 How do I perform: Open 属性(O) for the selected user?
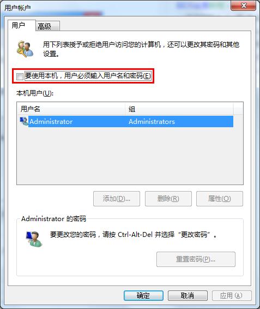point(220,199)
